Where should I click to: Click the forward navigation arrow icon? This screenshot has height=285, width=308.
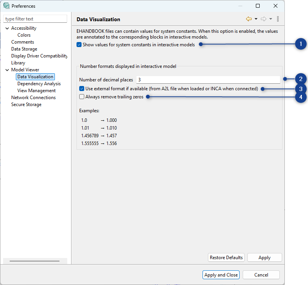click(x=264, y=19)
